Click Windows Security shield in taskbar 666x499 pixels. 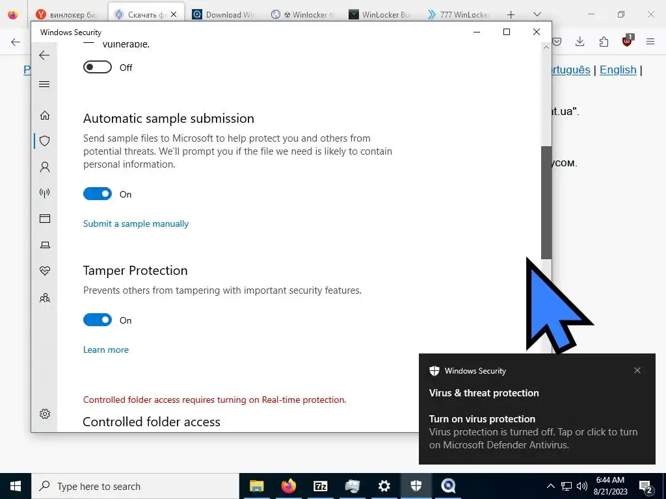point(416,486)
